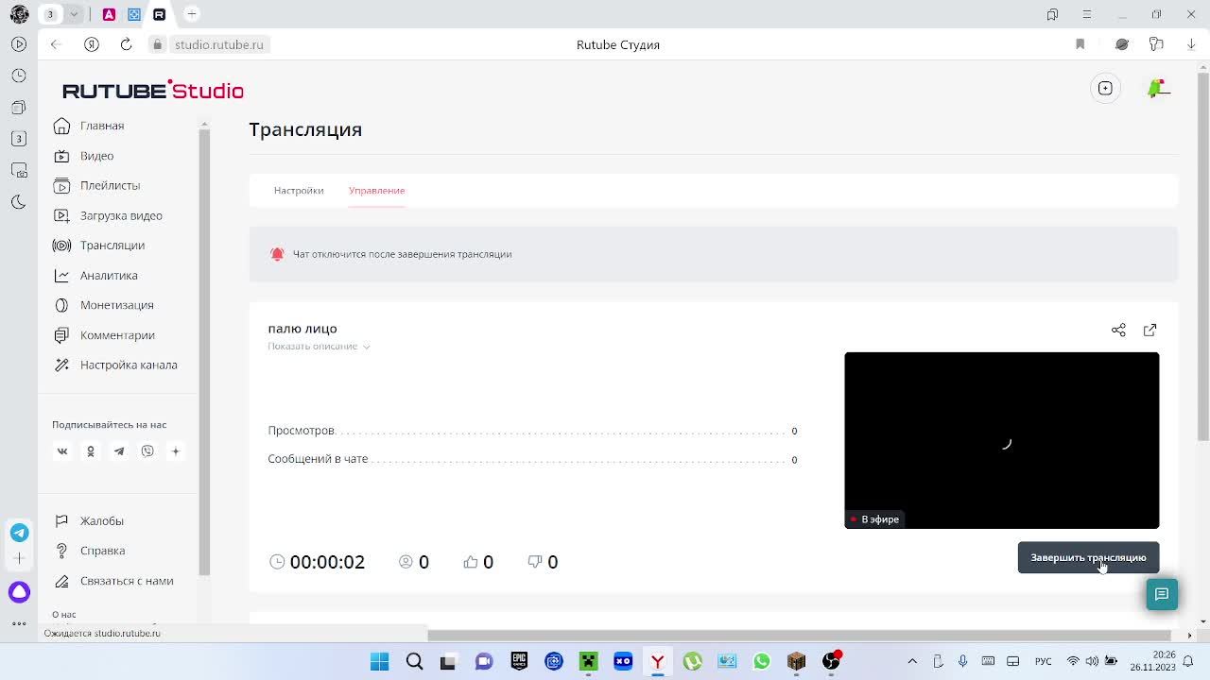Expand the tab group dropdown arrow
This screenshot has width=1210, height=680.
pyautogui.click(x=74, y=14)
